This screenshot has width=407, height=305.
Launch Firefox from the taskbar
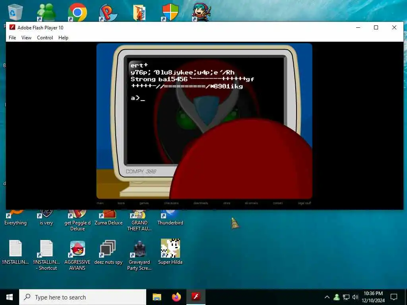(x=176, y=297)
